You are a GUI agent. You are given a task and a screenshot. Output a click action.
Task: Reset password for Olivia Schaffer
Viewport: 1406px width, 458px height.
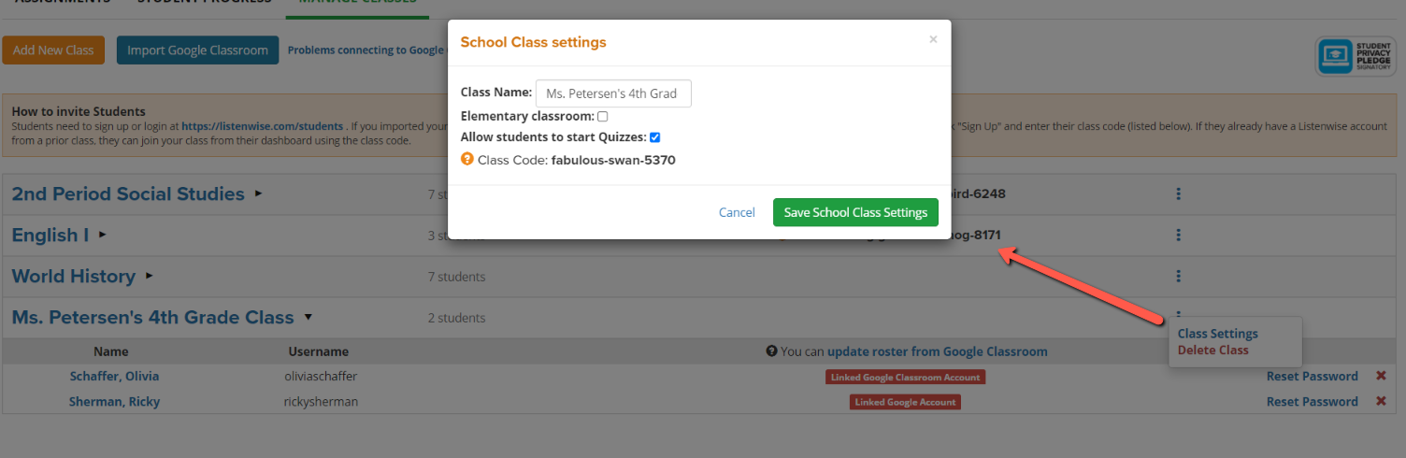pos(1312,376)
